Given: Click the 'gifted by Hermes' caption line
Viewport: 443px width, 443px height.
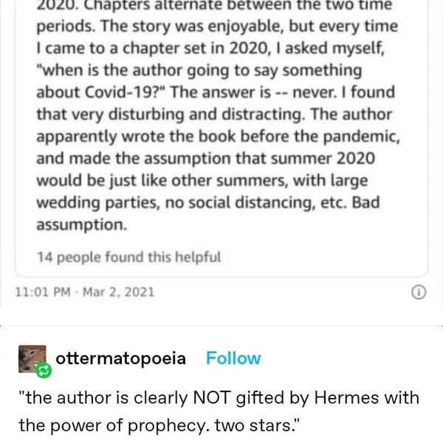Looking at the screenshot, I should 221,399.
